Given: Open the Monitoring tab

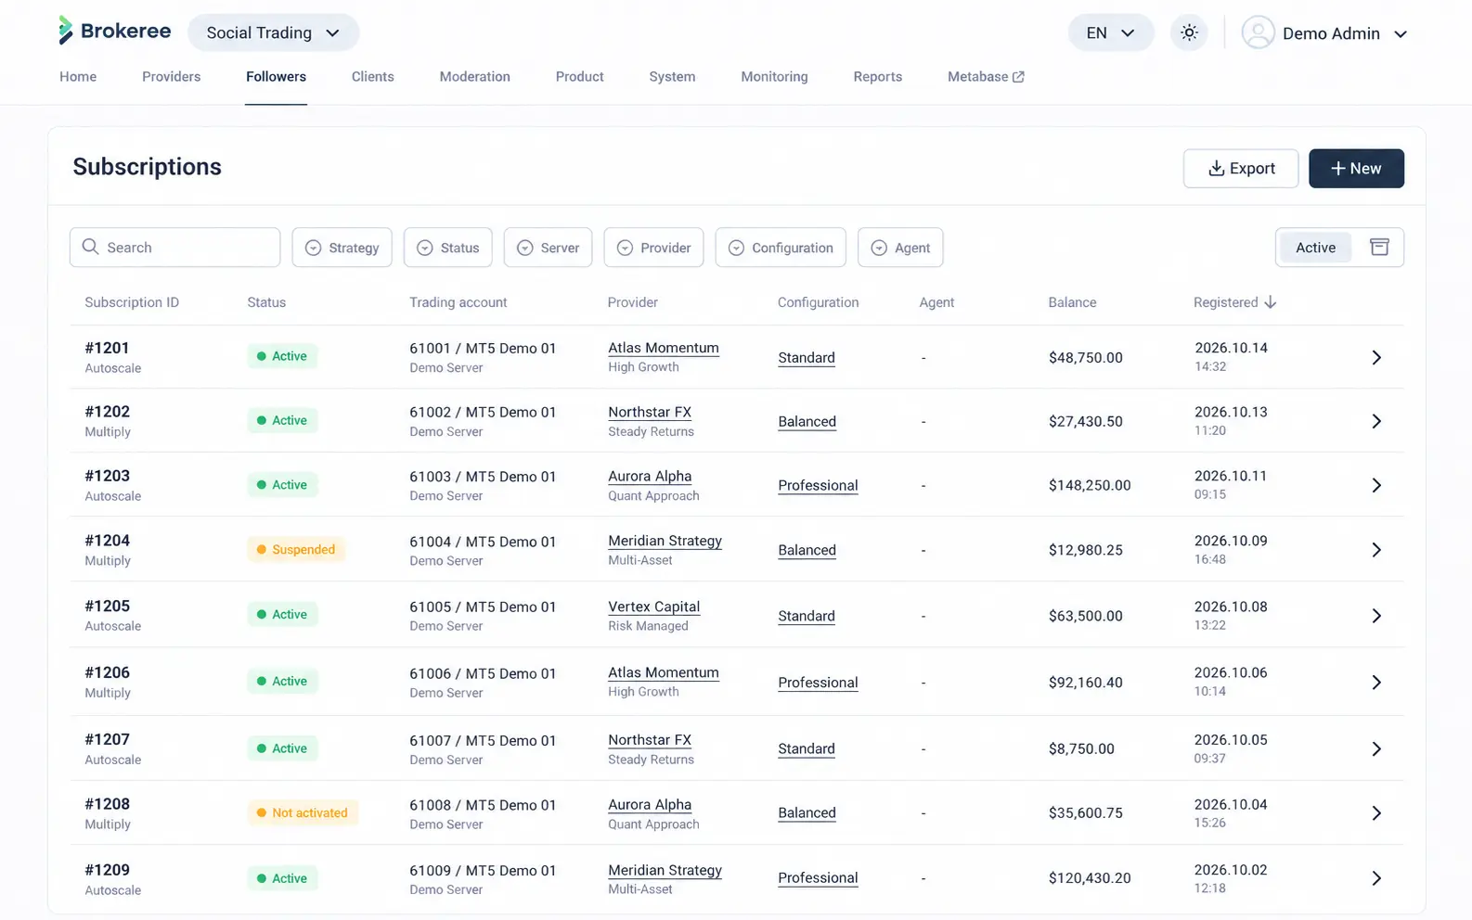Looking at the screenshot, I should 774,77.
